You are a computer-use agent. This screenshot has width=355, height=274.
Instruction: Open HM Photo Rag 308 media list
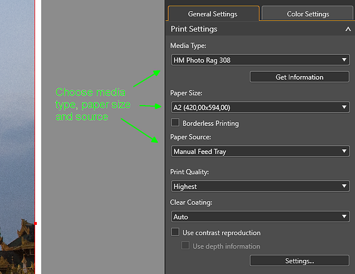(x=260, y=60)
